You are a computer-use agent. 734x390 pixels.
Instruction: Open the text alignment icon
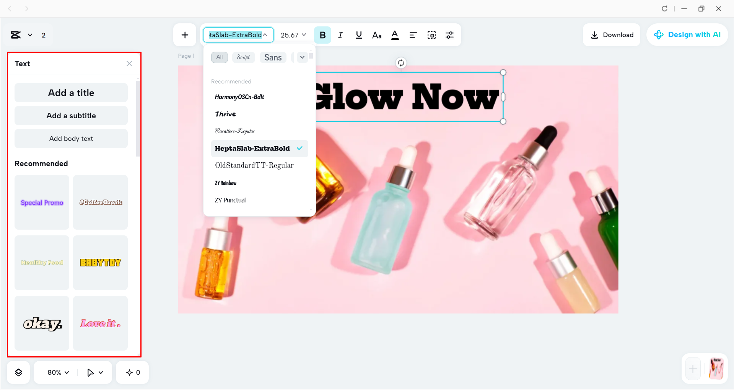coord(413,35)
